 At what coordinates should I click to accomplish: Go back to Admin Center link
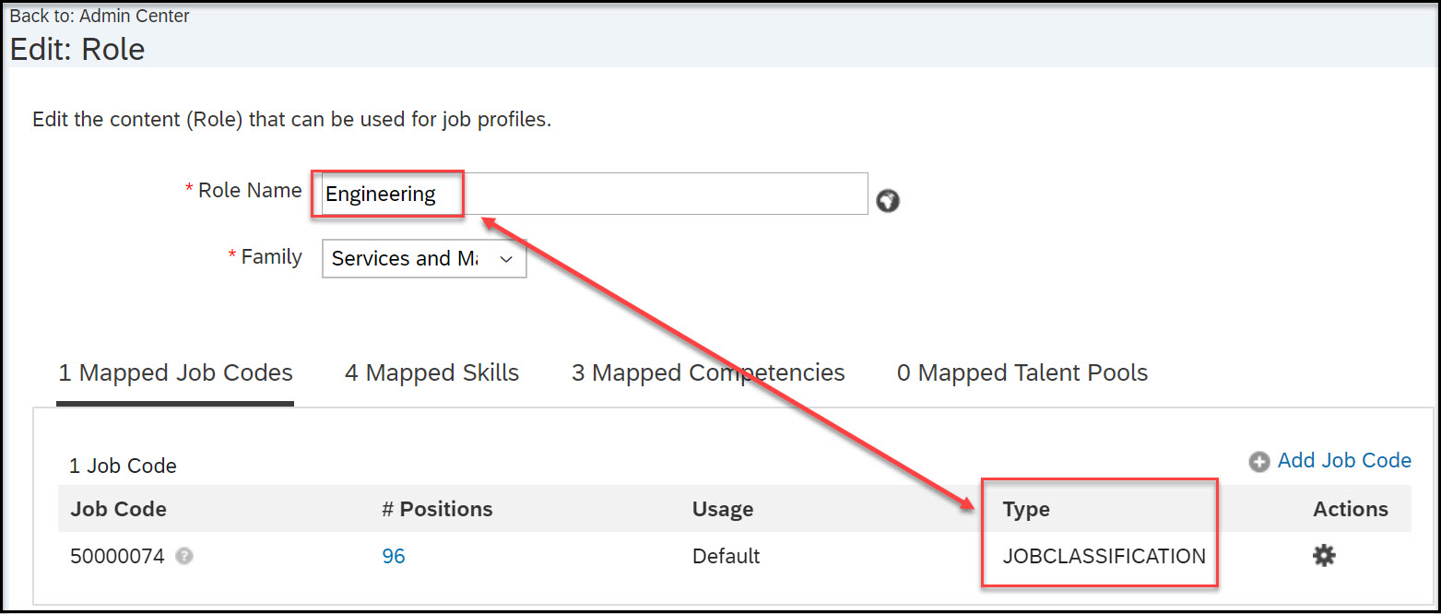100,16
